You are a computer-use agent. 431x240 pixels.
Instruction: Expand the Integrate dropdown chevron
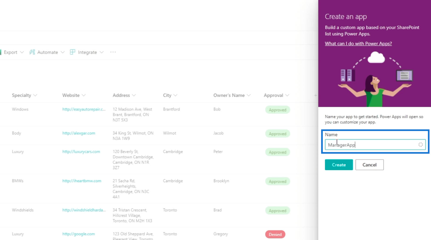coord(102,52)
